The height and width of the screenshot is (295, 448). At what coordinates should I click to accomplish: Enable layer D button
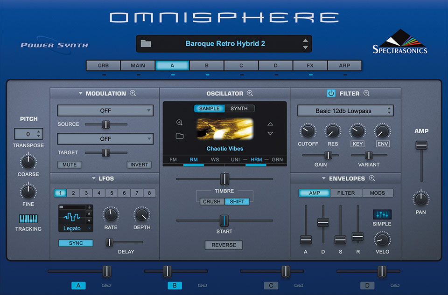(x=367, y=285)
